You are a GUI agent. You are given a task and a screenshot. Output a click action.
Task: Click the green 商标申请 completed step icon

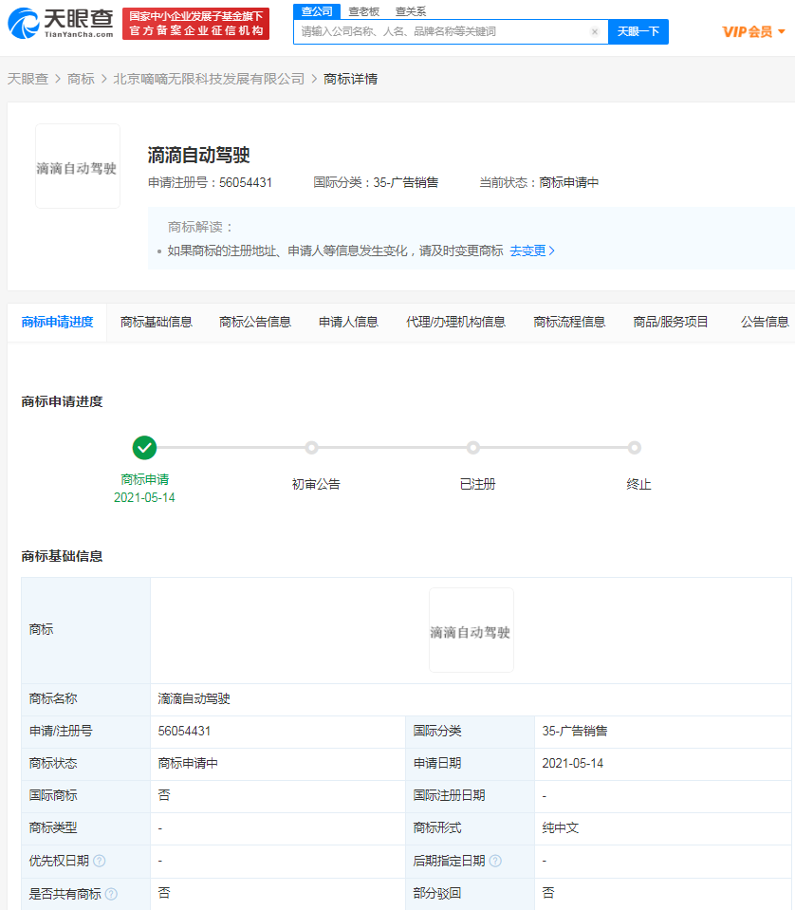point(143,446)
